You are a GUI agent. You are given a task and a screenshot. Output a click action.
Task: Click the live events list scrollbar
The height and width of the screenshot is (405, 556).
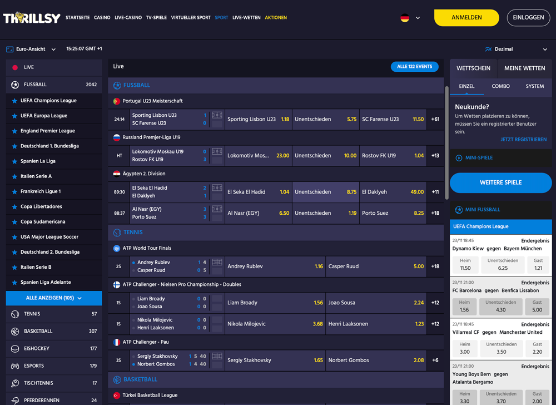click(447, 142)
